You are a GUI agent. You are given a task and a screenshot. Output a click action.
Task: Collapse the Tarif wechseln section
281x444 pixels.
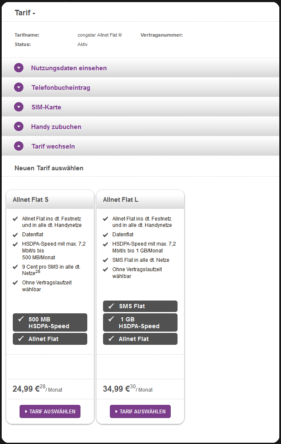tap(53, 146)
